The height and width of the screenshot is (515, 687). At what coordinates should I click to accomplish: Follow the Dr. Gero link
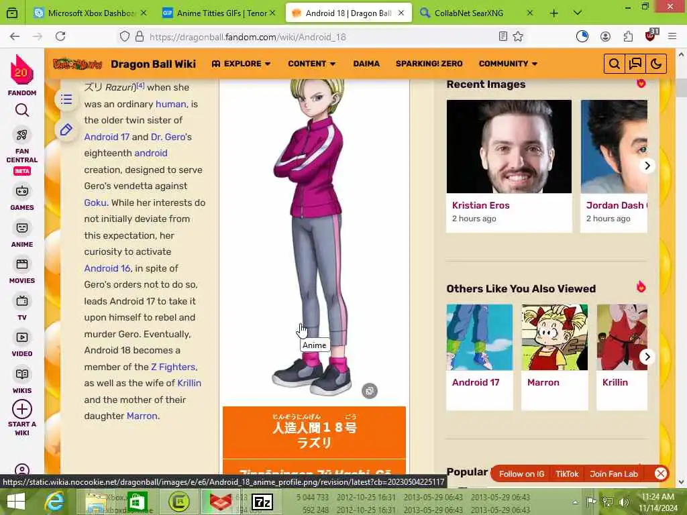point(168,137)
